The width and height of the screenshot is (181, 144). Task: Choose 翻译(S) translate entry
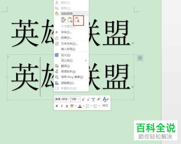tap(66, 66)
